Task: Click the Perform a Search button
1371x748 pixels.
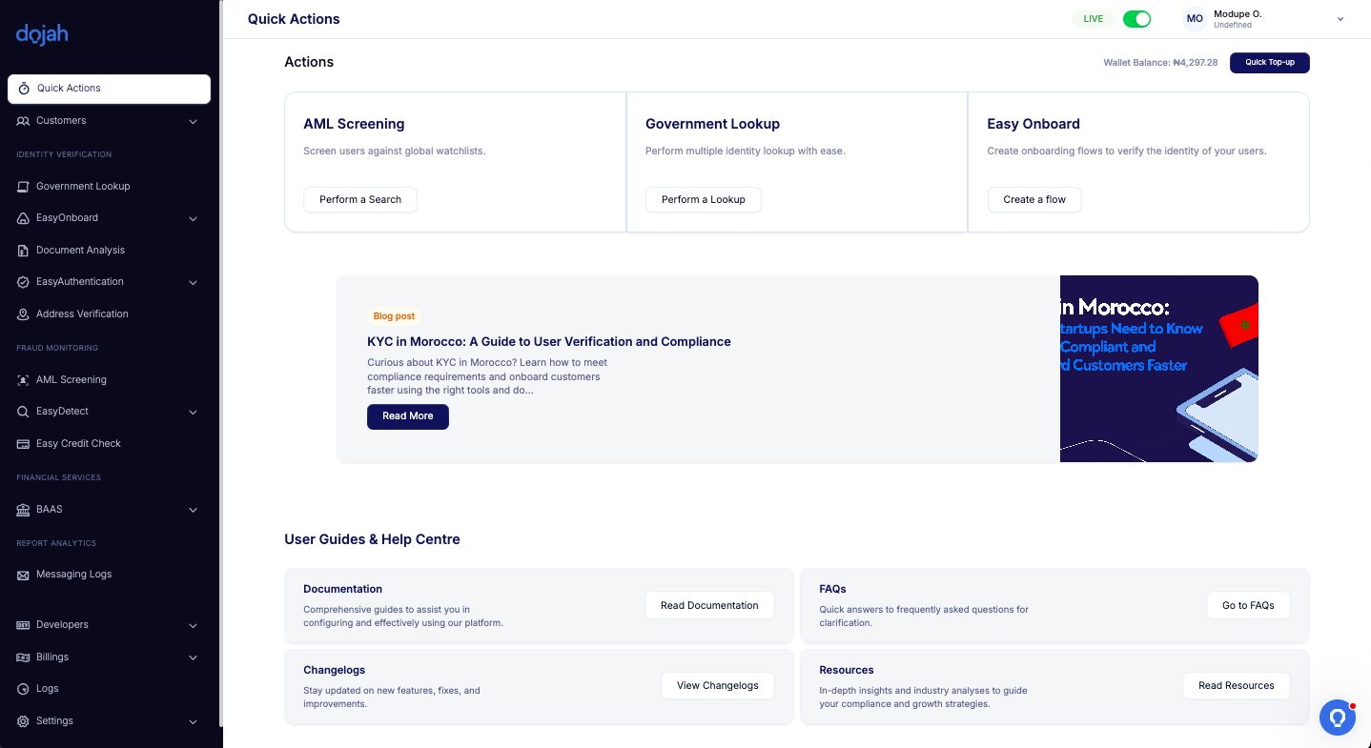Action: pyautogui.click(x=360, y=200)
